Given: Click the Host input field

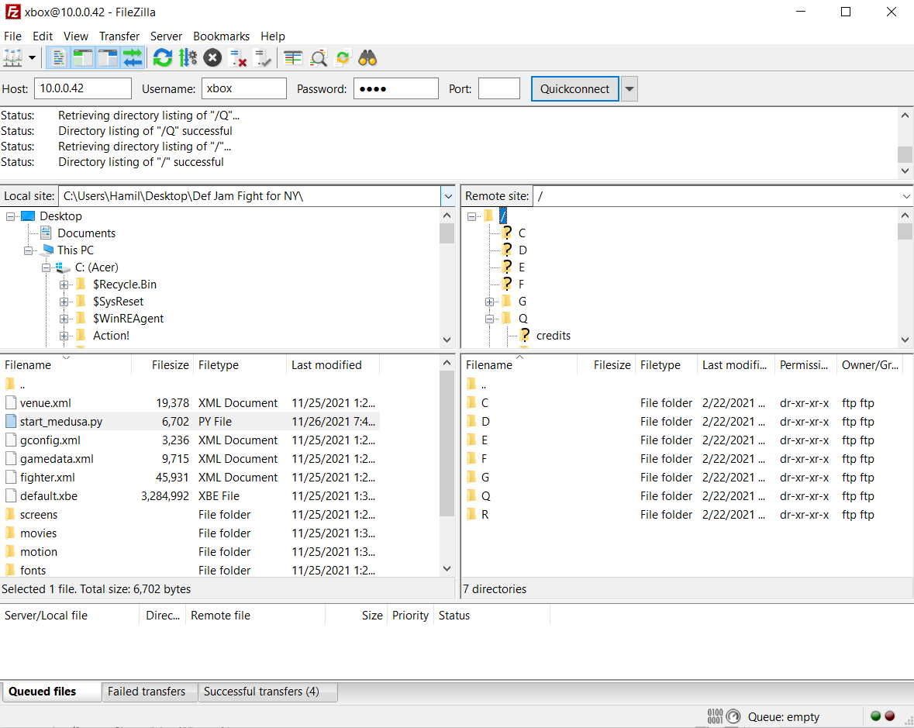Looking at the screenshot, I should click(83, 88).
